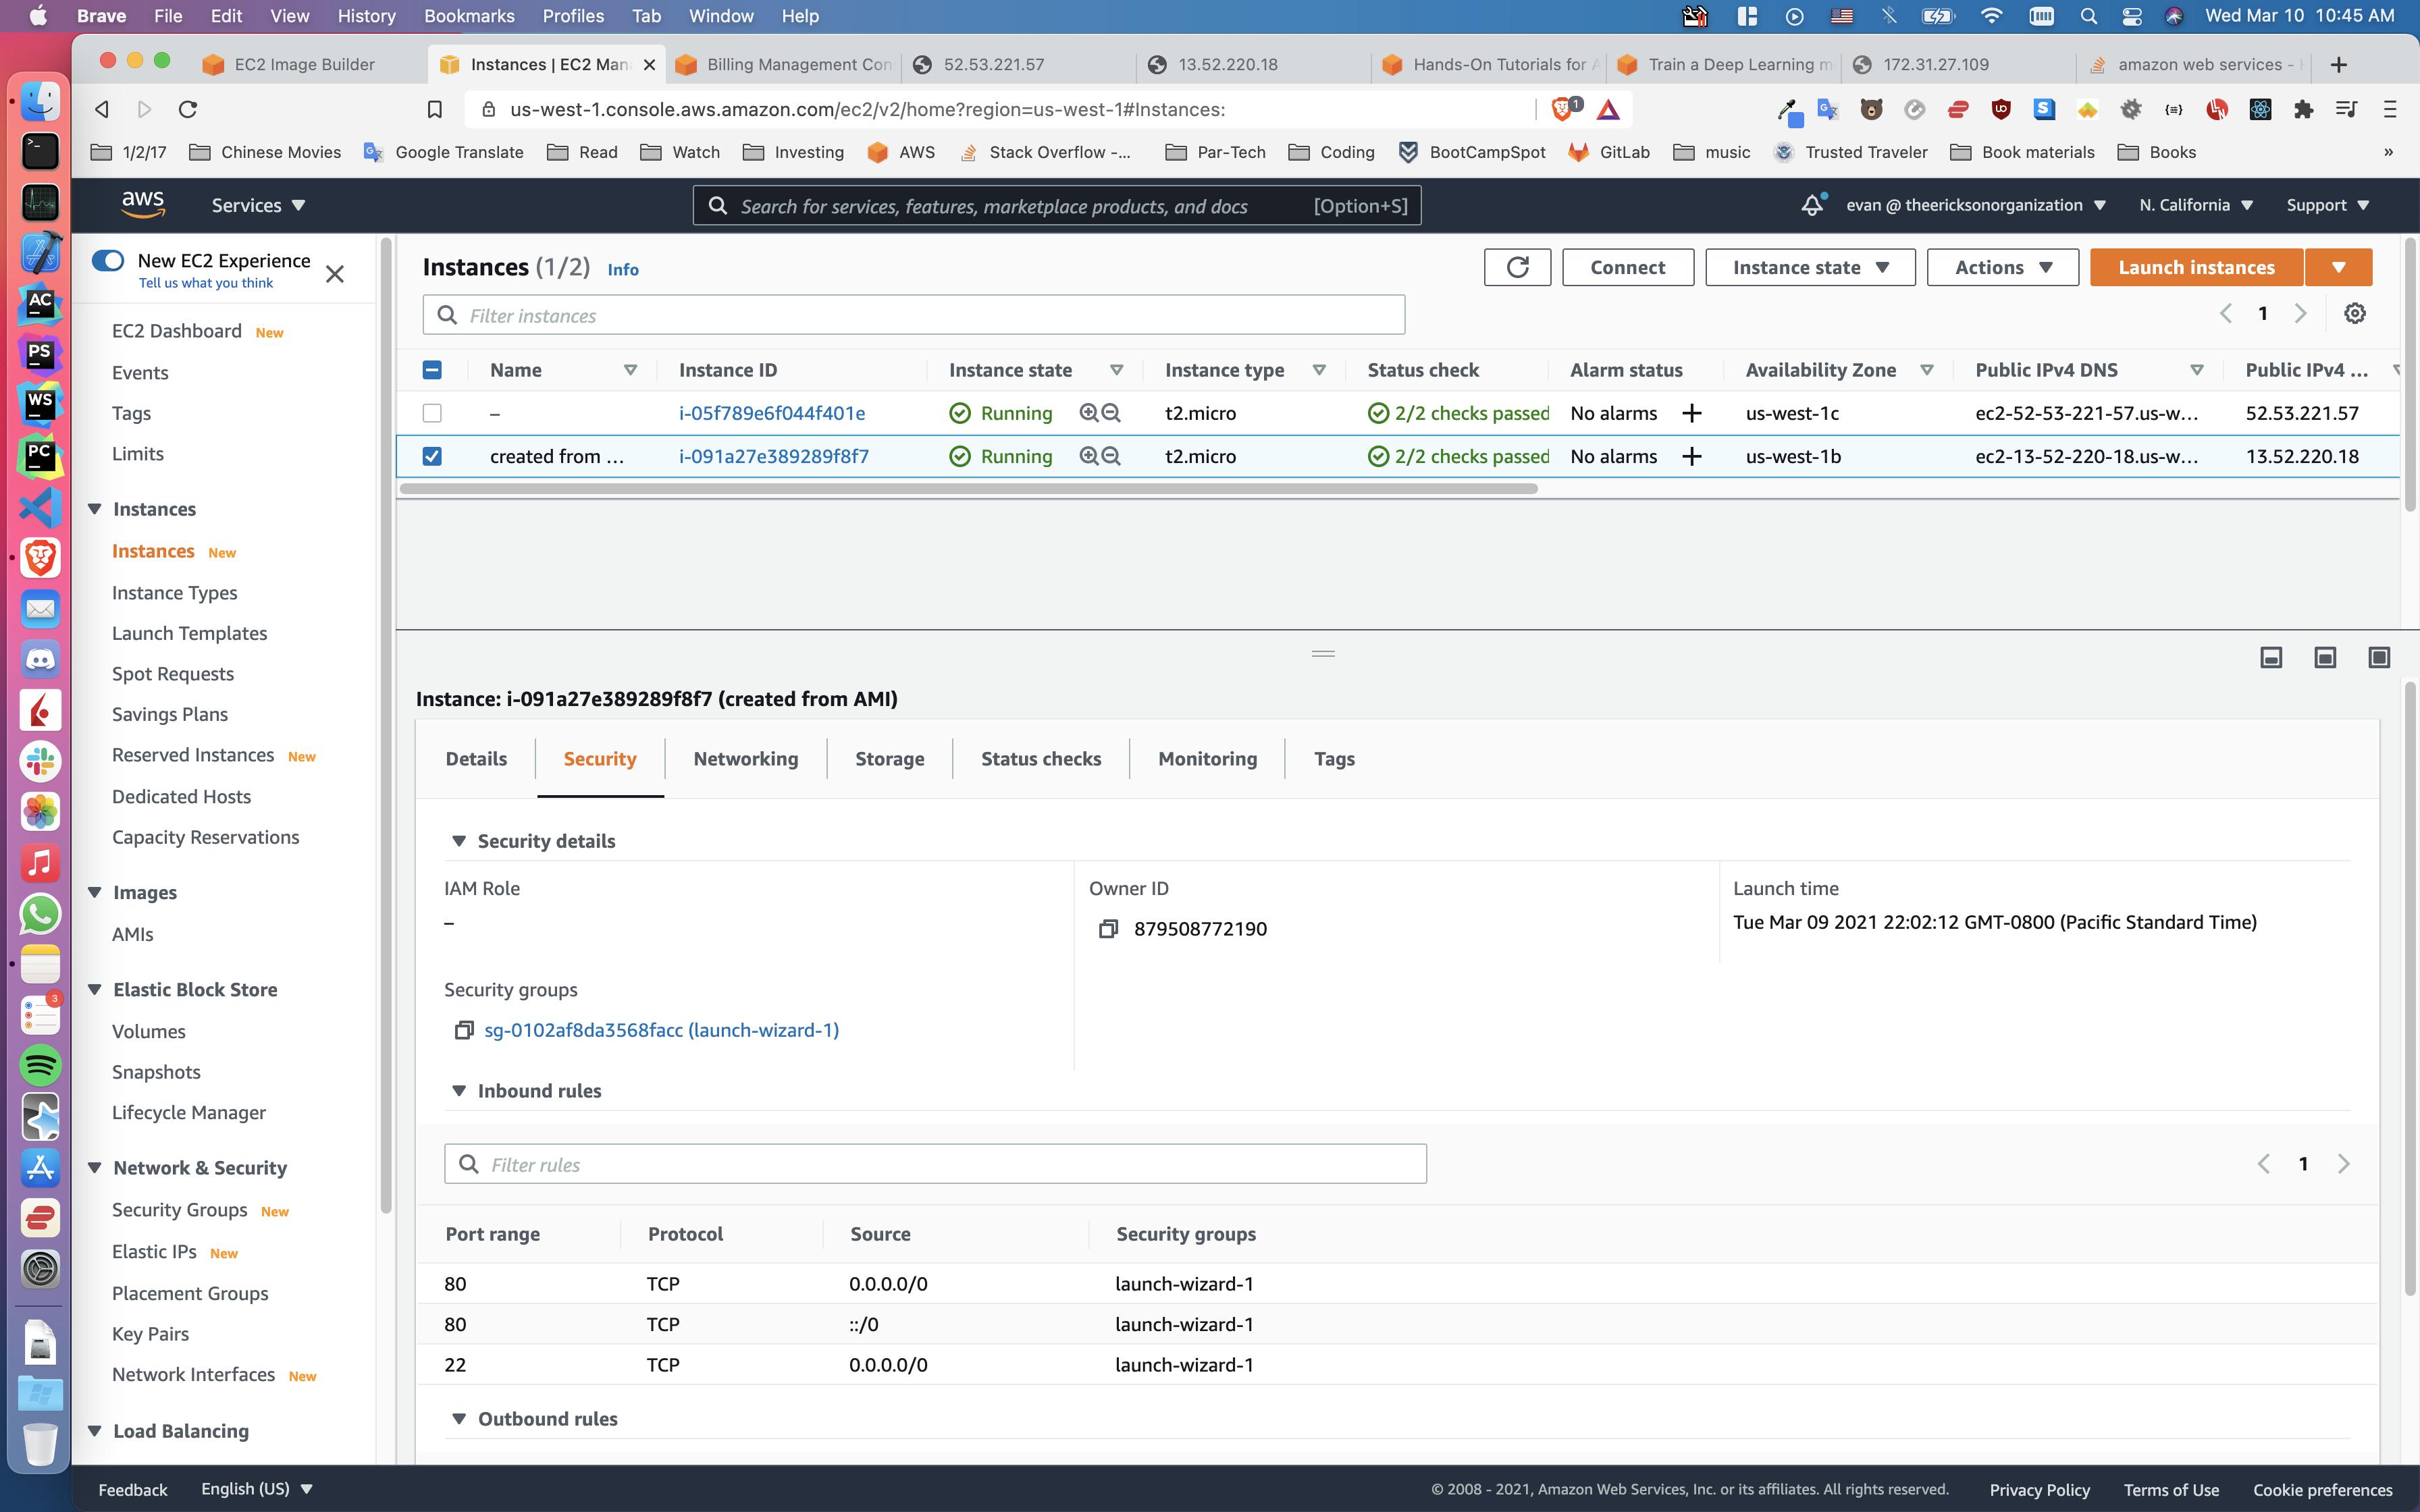The width and height of the screenshot is (2420, 1512).
Task: Add alarm plus icon for first instance
Action: coord(1691,413)
